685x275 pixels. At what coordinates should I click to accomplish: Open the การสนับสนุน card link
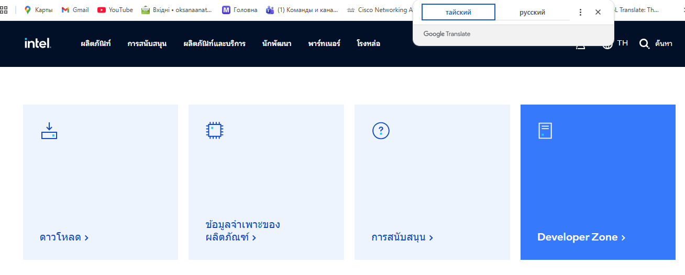pyautogui.click(x=402, y=237)
